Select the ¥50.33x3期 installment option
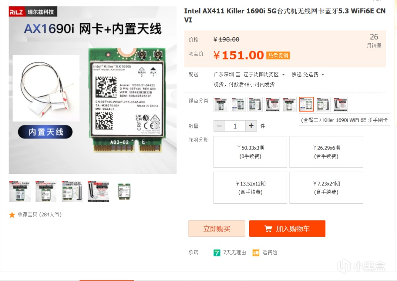 250,152
